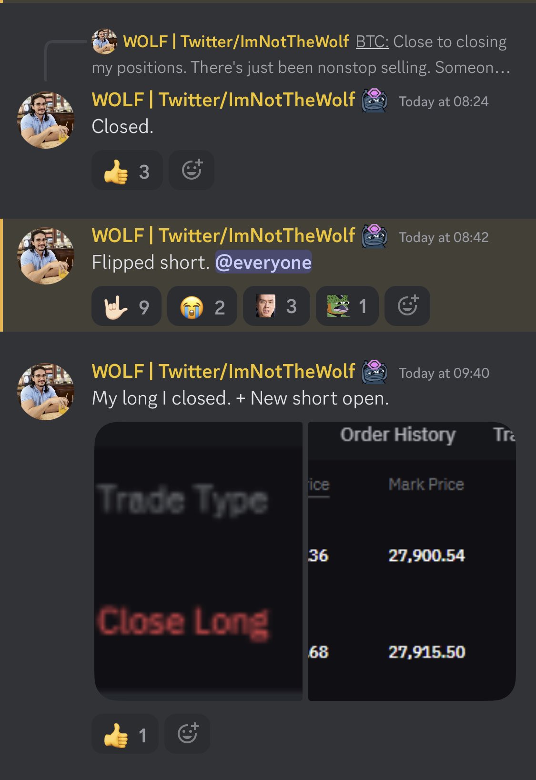The height and width of the screenshot is (780, 536).
Task: Open WOLF avatar on the 08:24 message
Action: click(46, 120)
